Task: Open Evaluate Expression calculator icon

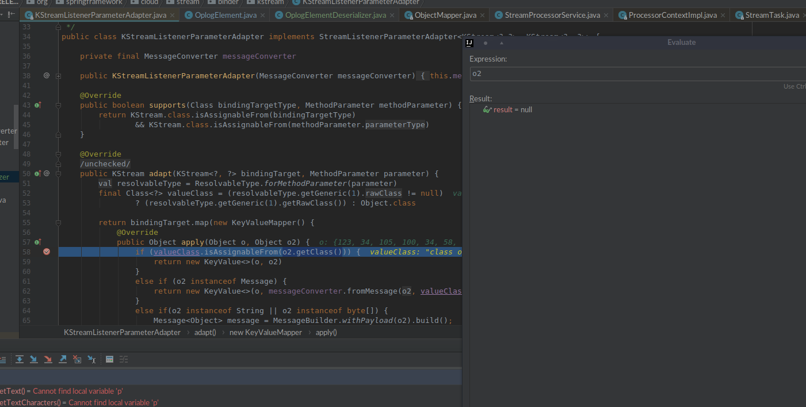Action: (x=109, y=359)
